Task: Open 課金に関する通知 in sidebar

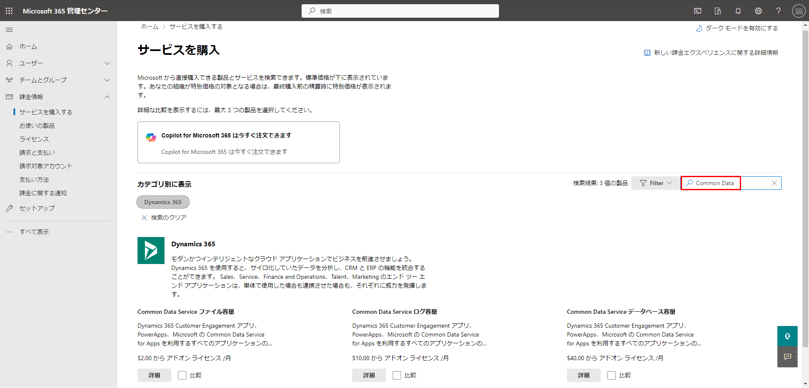Action: tap(43, 193)
